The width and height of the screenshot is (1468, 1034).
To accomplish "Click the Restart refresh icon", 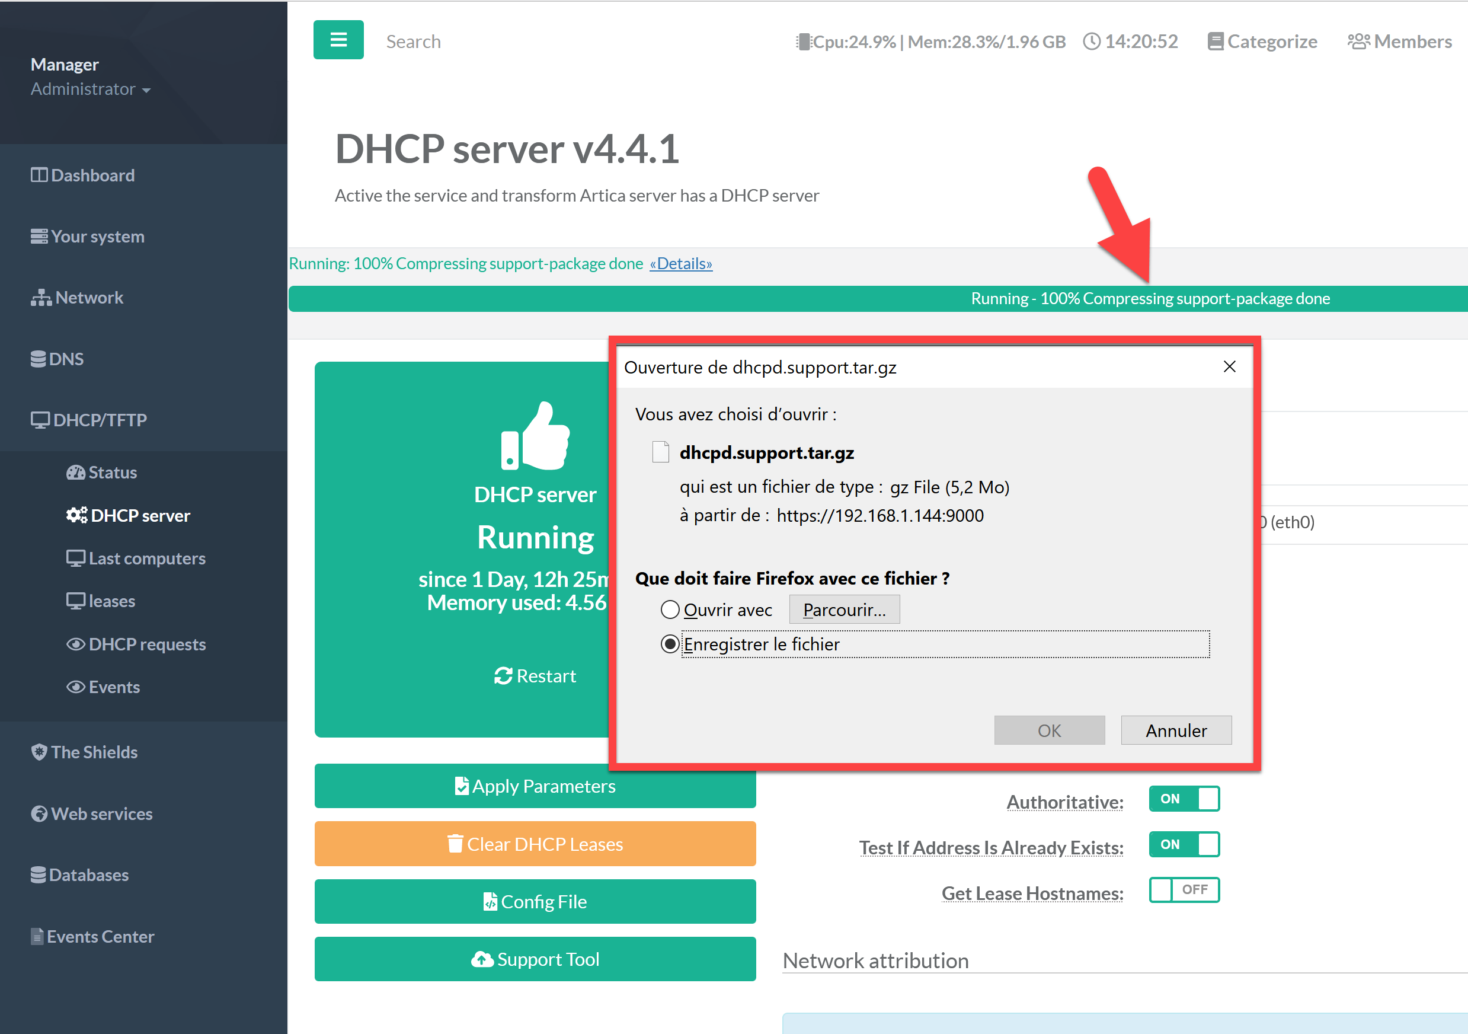I will click(503, 676).
